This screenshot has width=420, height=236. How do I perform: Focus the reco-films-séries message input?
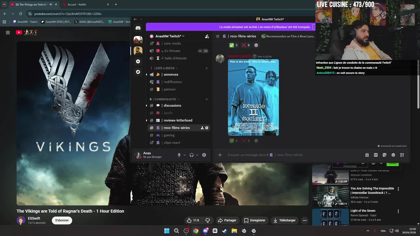294,155
